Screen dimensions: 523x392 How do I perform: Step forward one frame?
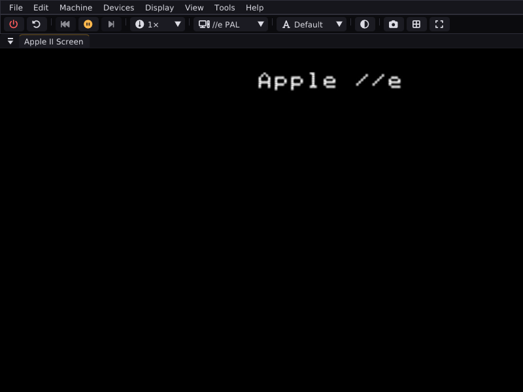(x=111, y=24)
